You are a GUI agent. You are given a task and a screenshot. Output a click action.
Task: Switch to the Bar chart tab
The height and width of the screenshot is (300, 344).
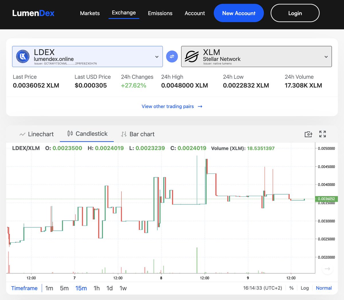pos(138,134)
